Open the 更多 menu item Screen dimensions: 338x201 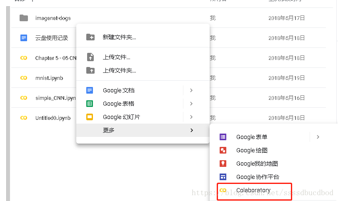point(143,130)
